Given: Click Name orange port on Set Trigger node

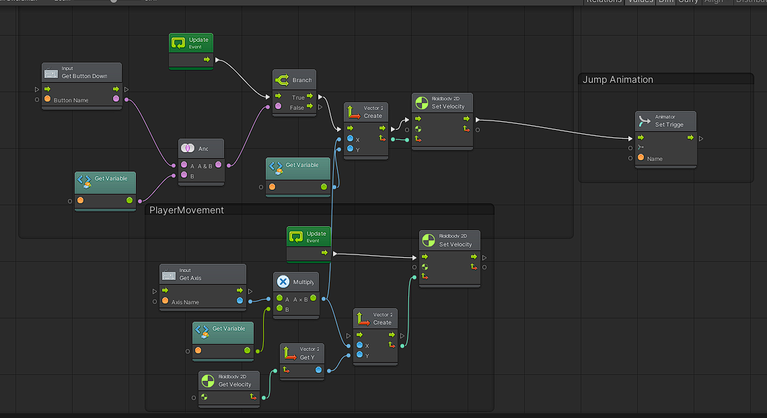Looking at the screenshot, I should (x=641, y=158).
